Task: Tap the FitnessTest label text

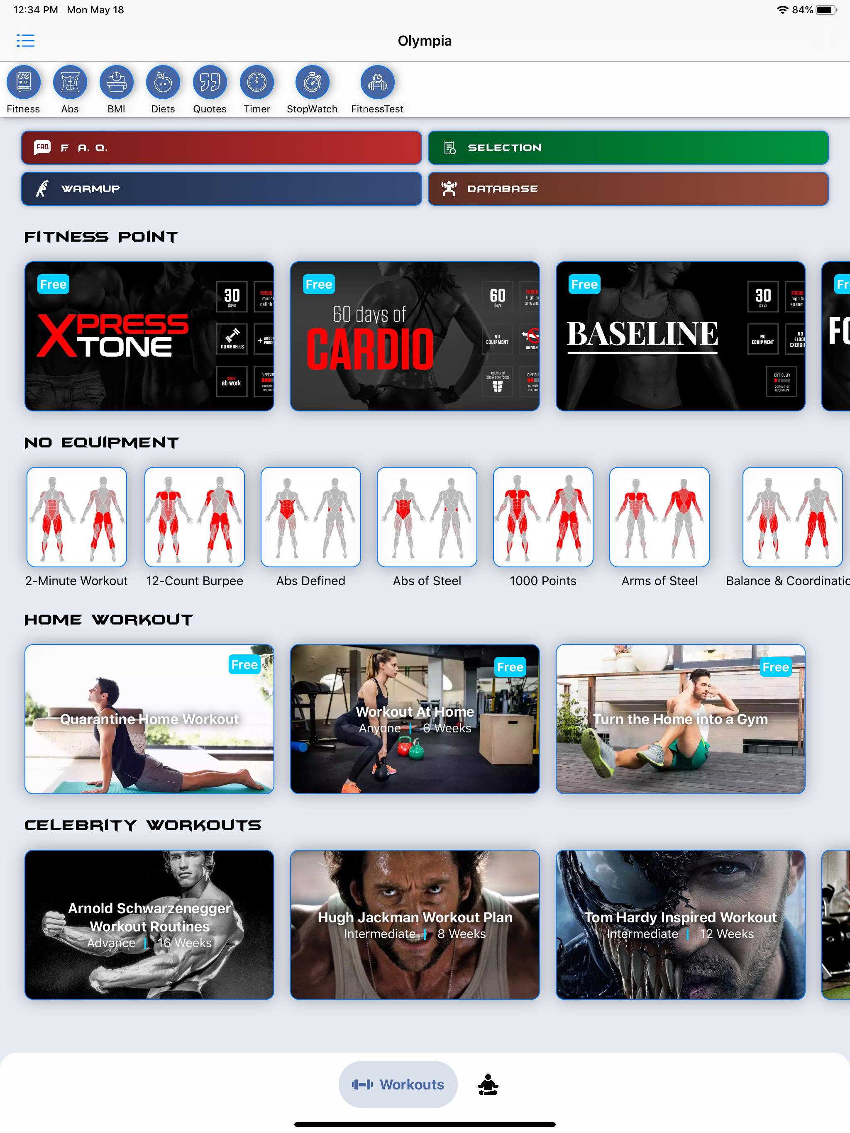Action: [377, 109]
